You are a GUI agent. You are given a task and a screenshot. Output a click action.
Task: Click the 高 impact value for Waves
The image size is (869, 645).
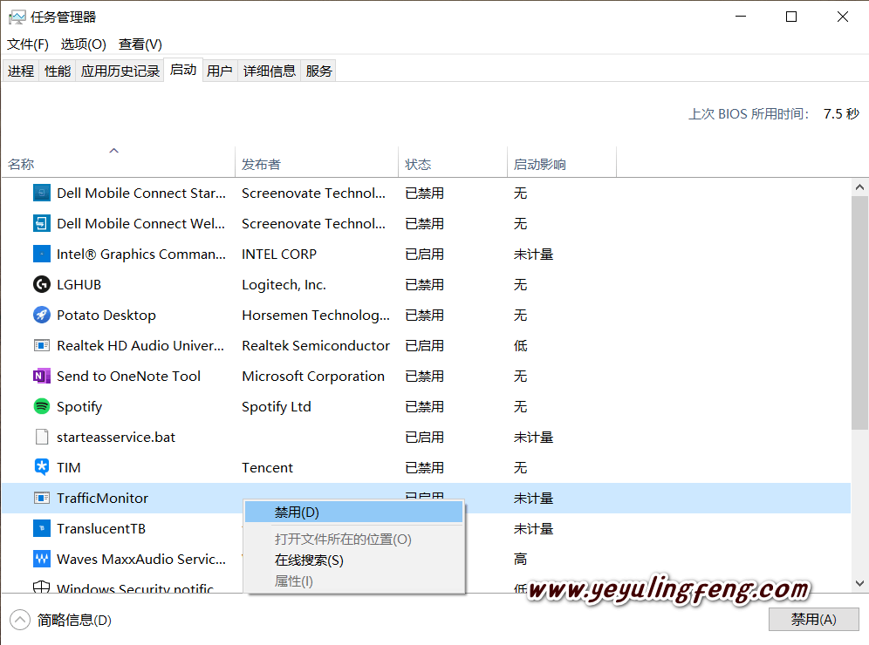520,559
